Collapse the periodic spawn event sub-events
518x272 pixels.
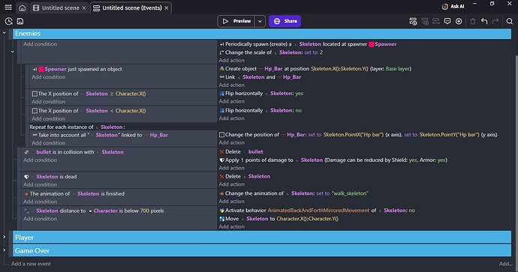coord(13,52)
